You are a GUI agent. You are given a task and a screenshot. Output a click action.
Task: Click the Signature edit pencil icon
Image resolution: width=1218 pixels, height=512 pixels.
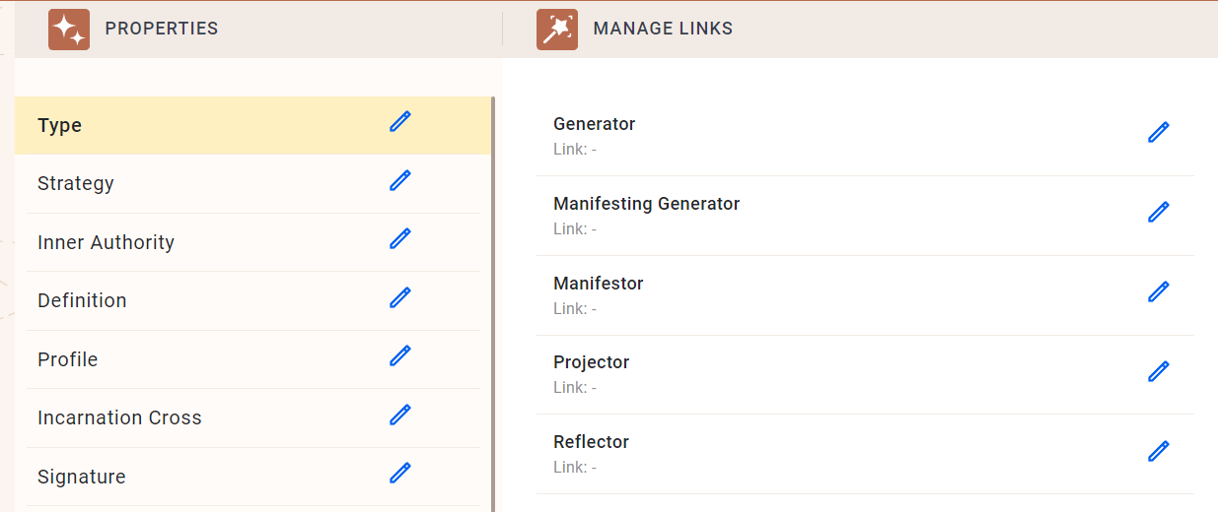coord(399,473)
